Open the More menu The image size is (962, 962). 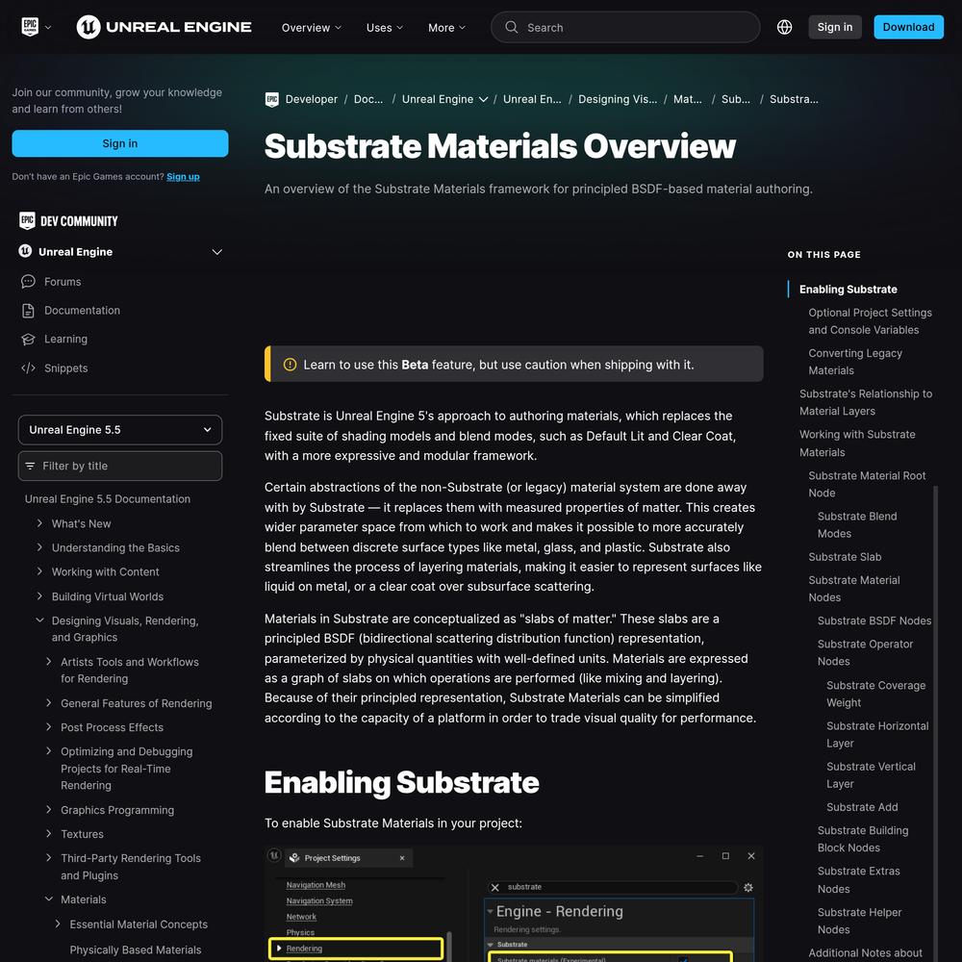pyautogui.click(x=446, y=28)
